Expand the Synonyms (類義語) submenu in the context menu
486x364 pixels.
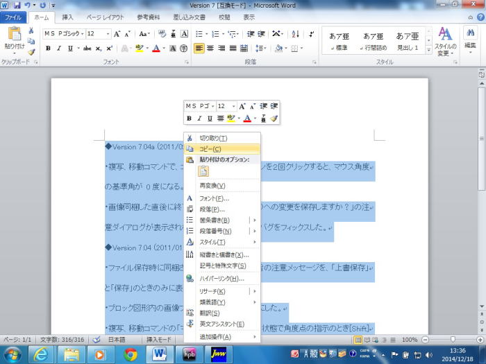[222, 302]
